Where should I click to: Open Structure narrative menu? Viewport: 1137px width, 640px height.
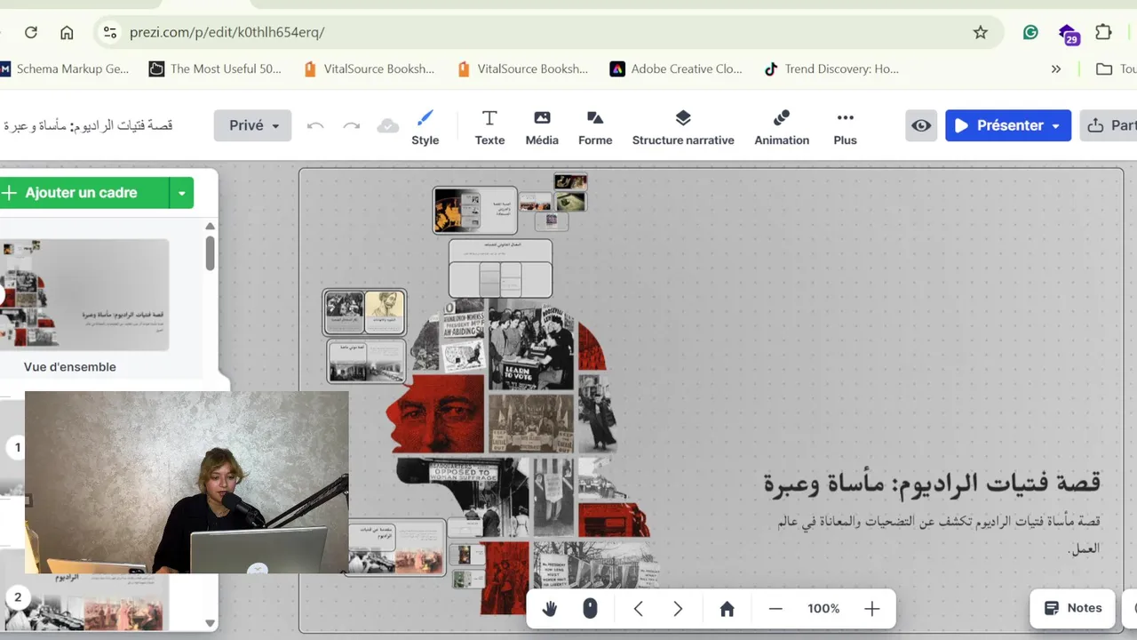click(x=683, y=127)
